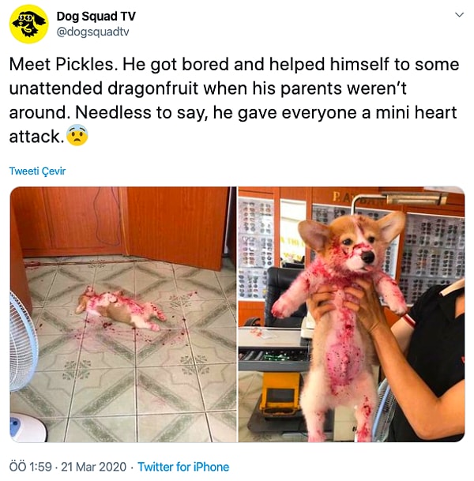
Task: Click the 21 Mar 2020 date
Action: (93, 467)
